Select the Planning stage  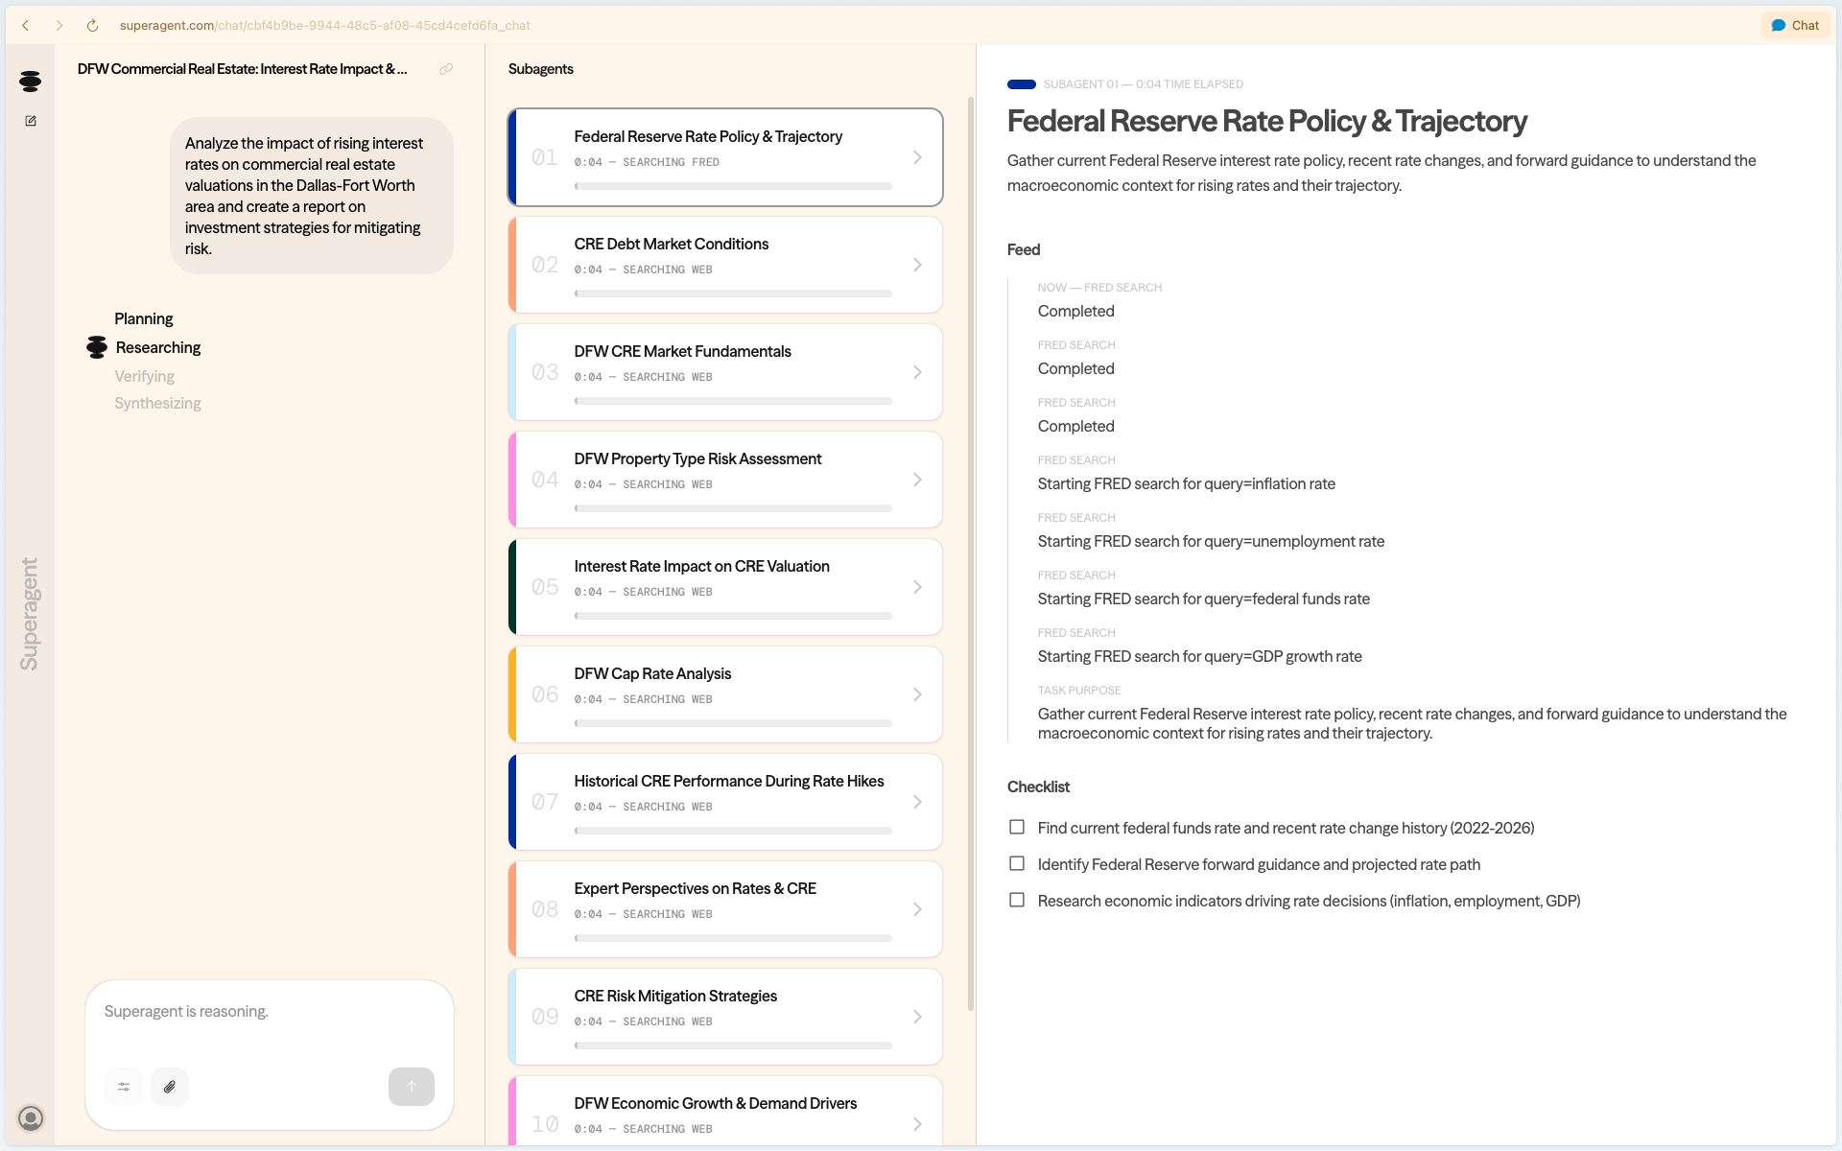pyautogui.click(x=144, y=318)
